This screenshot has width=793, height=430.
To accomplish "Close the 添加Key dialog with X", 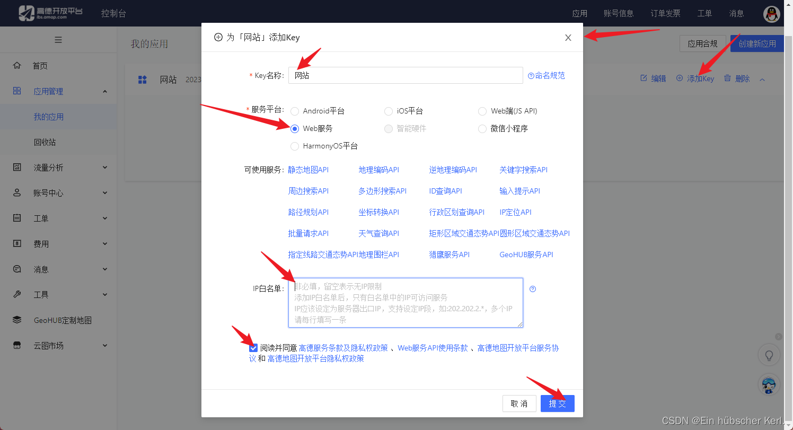I will [x=568, y=38].
